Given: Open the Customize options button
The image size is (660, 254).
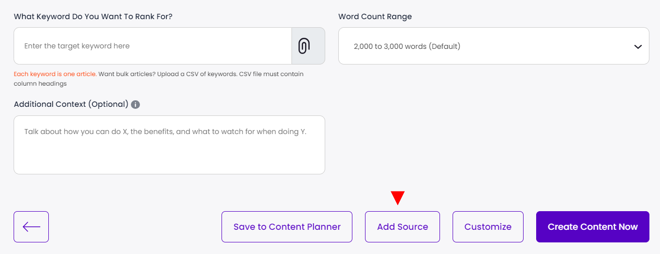Looking at the screenshot, I should [x=488, y=227].
